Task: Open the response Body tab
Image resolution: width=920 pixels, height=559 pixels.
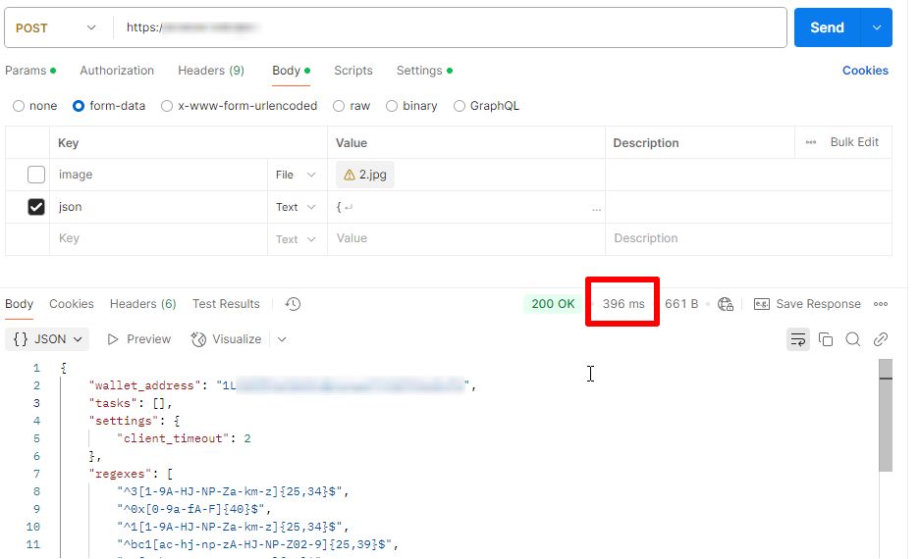Action: tap(20, 304)
